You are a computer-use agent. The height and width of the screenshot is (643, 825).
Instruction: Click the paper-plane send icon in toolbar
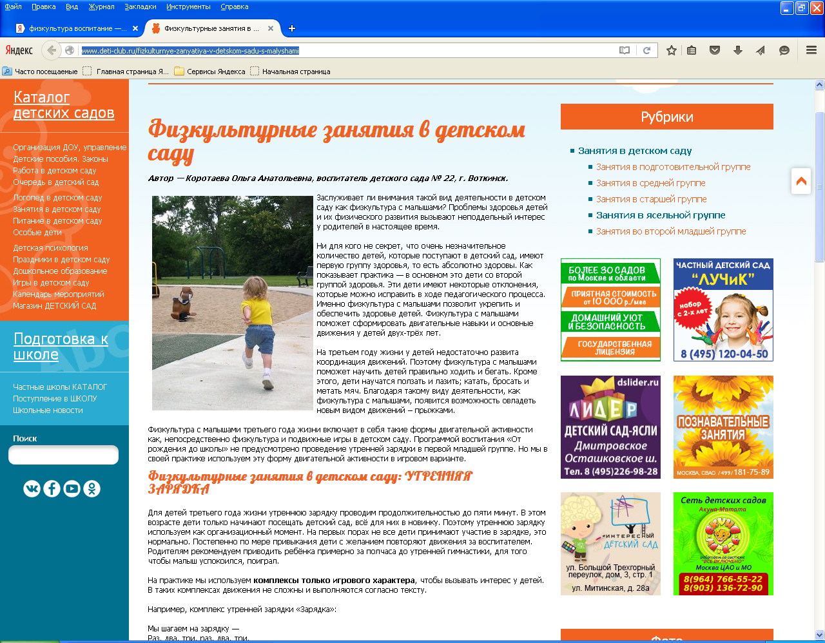pyautogui.click(x=761, y=50)
